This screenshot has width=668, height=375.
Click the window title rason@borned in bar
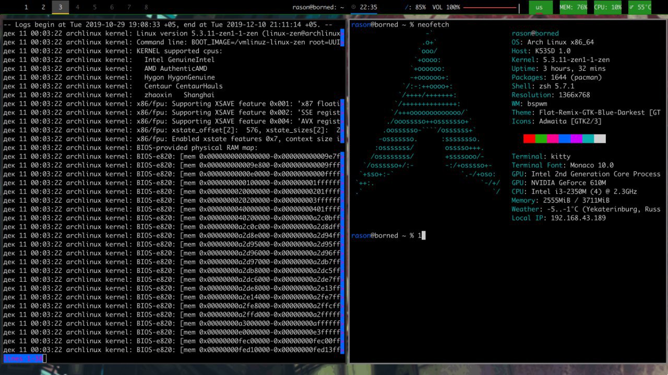point(318,7)
